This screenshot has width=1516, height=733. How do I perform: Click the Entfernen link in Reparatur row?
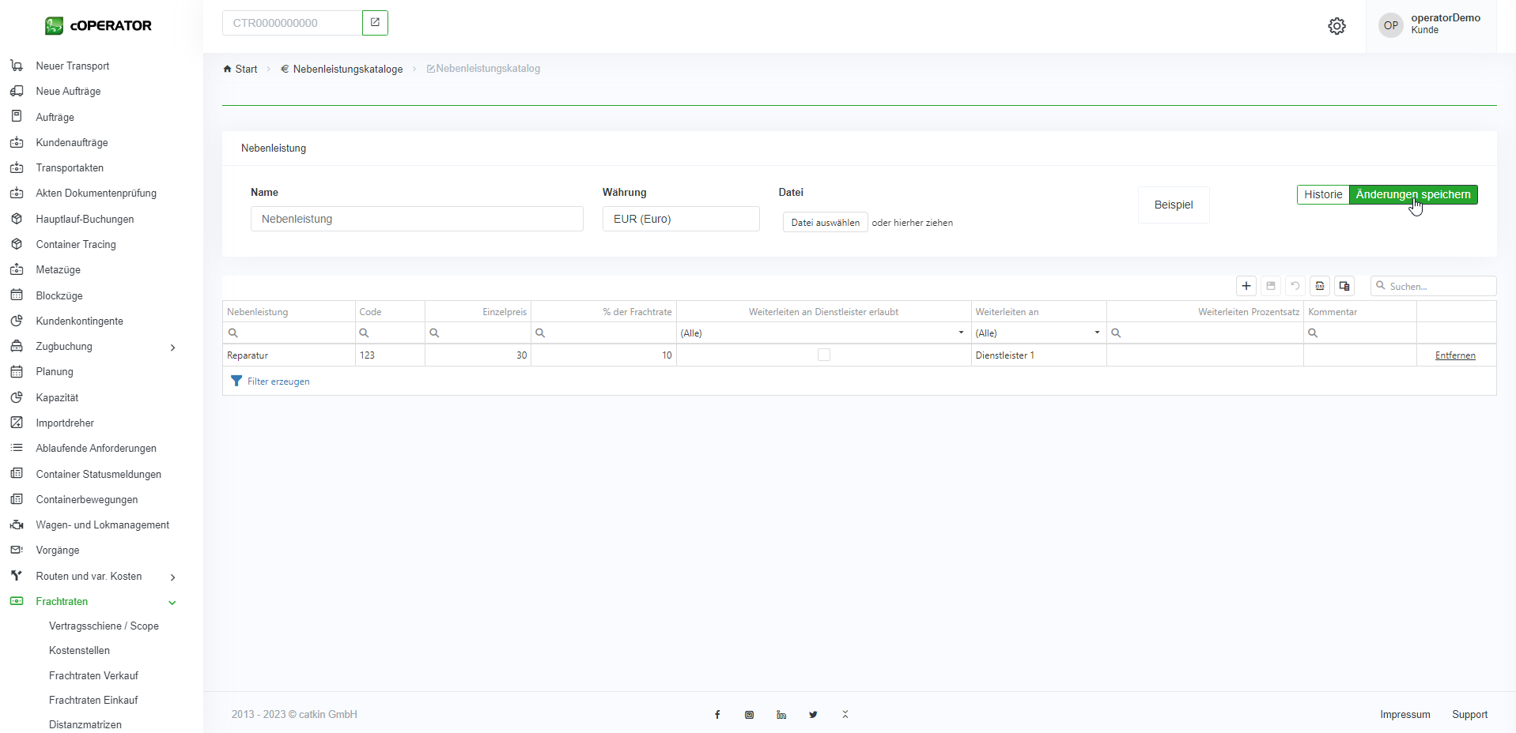click(x=1455, y=355)
